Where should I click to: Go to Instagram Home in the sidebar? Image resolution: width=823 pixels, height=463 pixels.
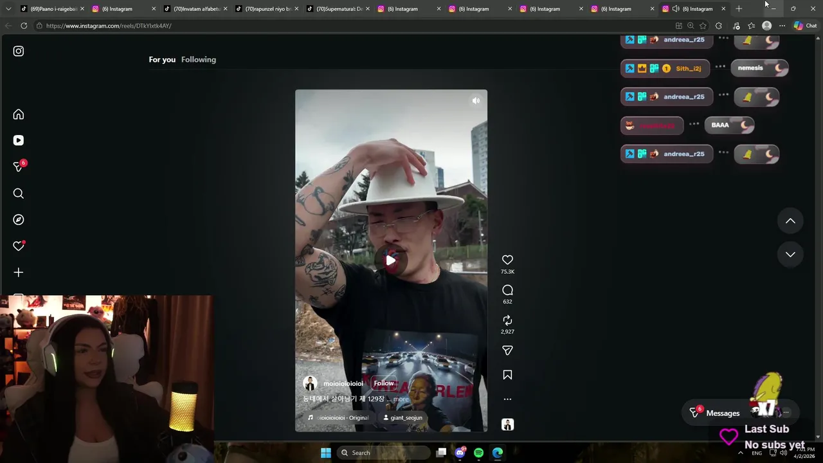[x=19, y=114]
